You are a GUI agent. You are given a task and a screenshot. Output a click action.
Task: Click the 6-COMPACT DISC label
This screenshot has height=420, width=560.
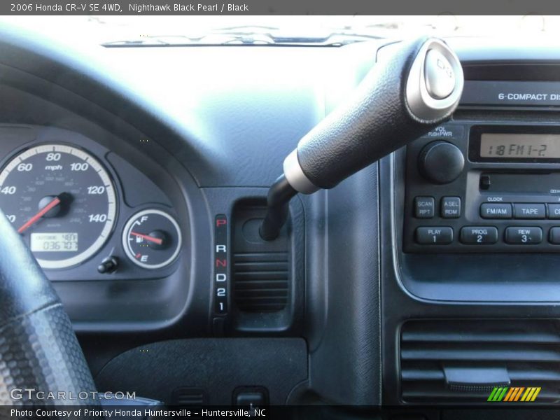(x=528, y=97)
